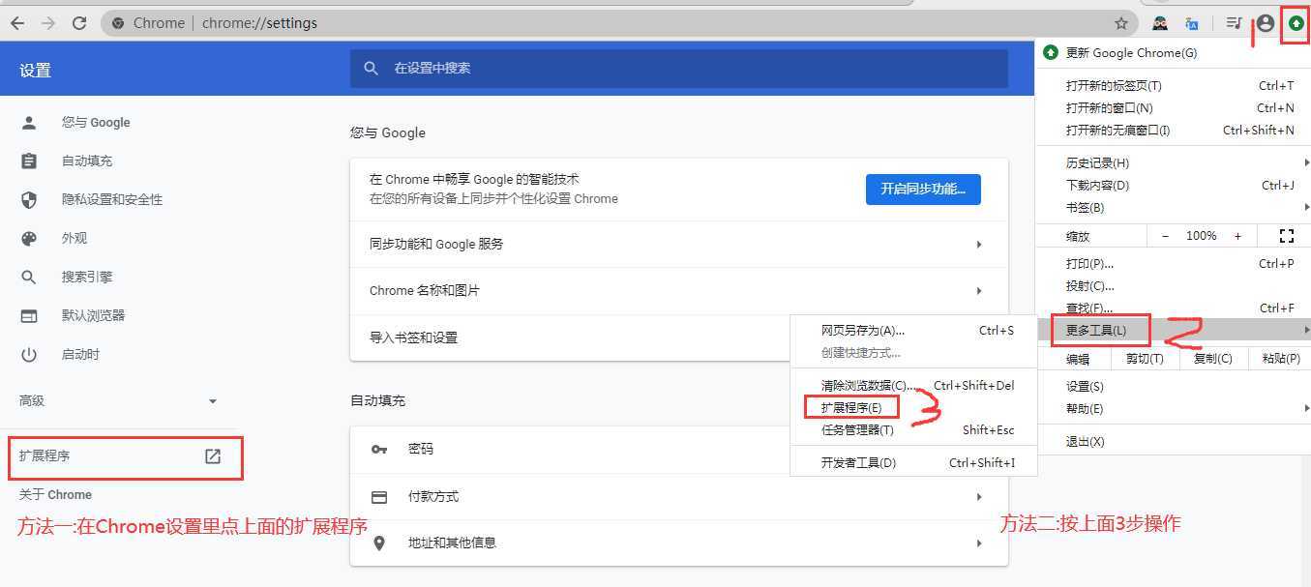Select 投射(C)... menu item
The height and width of the screenshot is (587, 1311).
tap(1173, 286)
